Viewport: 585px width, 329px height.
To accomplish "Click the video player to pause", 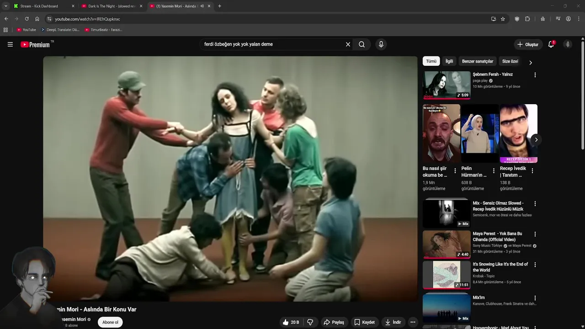I will (230, 179).
